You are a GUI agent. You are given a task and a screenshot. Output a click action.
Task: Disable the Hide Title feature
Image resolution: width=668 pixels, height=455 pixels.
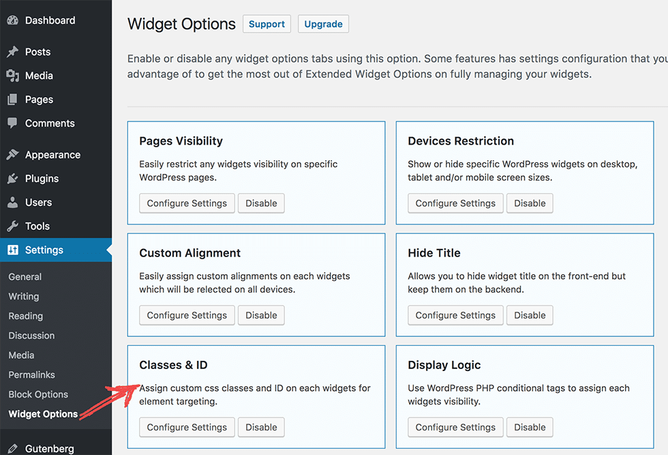click(530, 315)
